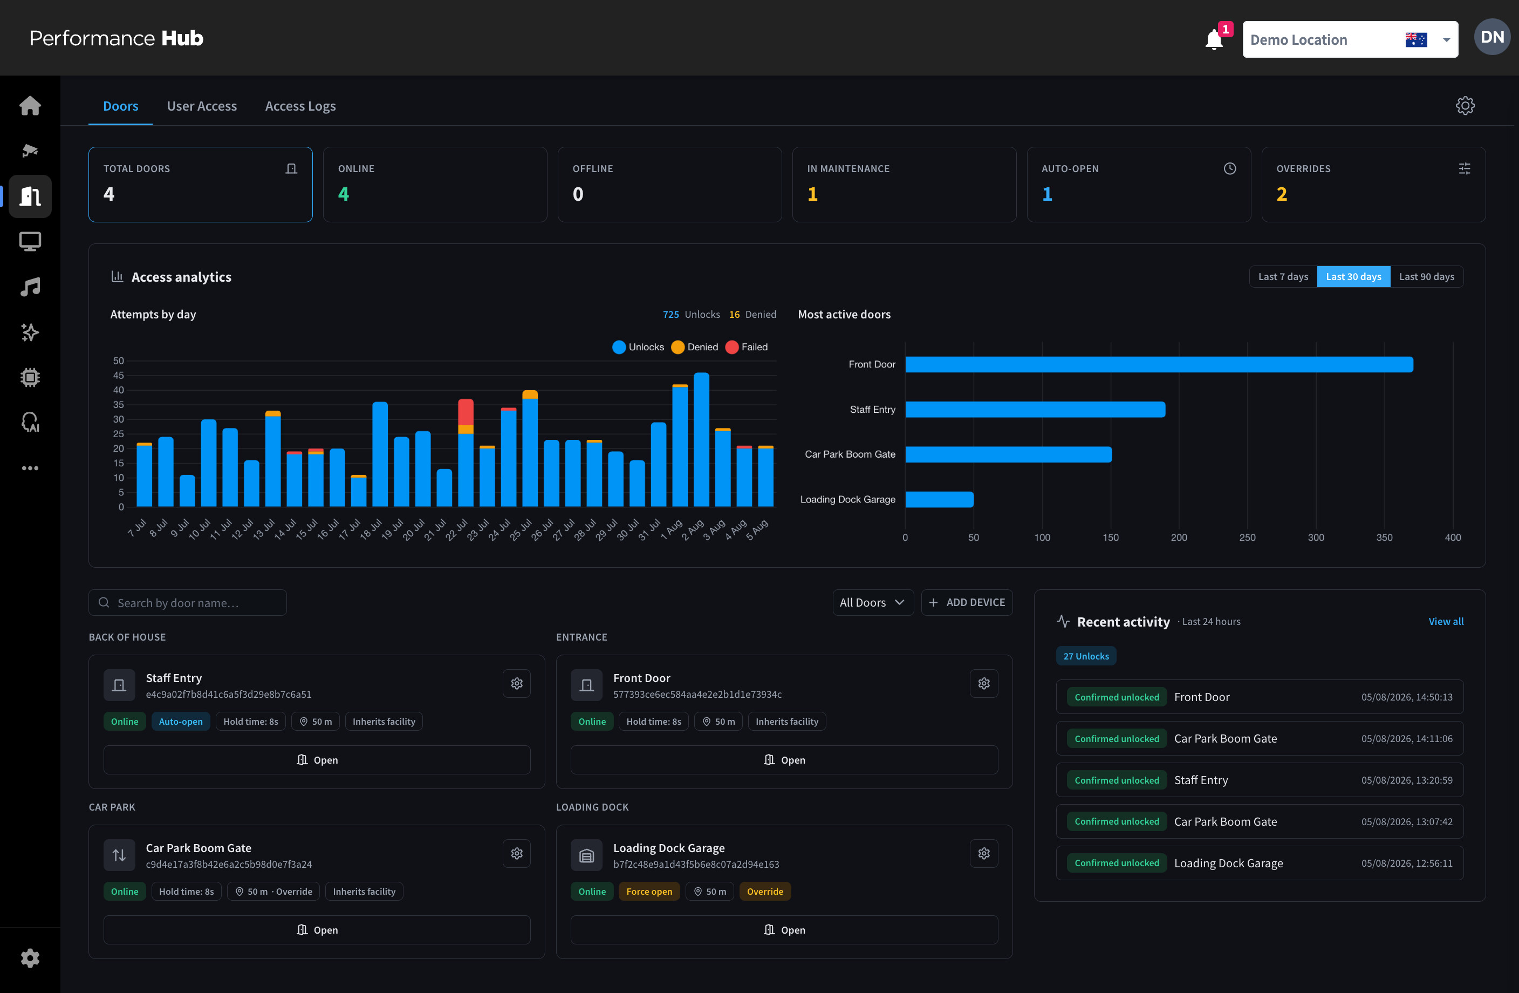Open Staff Entry settings gear
Viewport: 1519px width, 993px height.
pyautogui.click(x=516, y=683)
